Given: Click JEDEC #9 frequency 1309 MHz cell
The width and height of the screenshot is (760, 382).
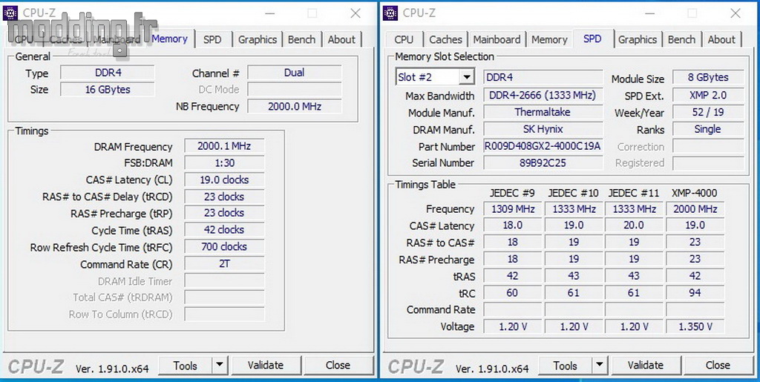Looking at the screenshot, I should coord(513,209).
